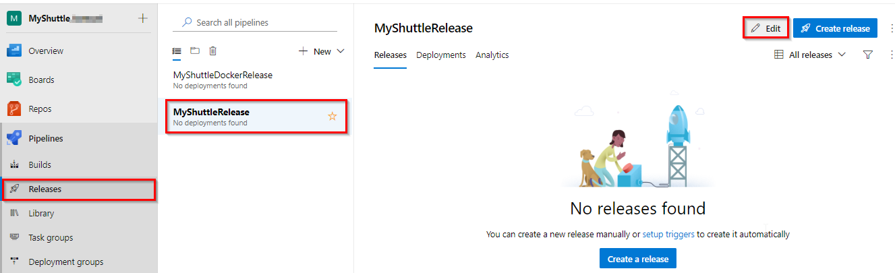This screenshot has height=273, width=895.
Task: Switch to the Deployments tab
Action: tap(441, 55)
